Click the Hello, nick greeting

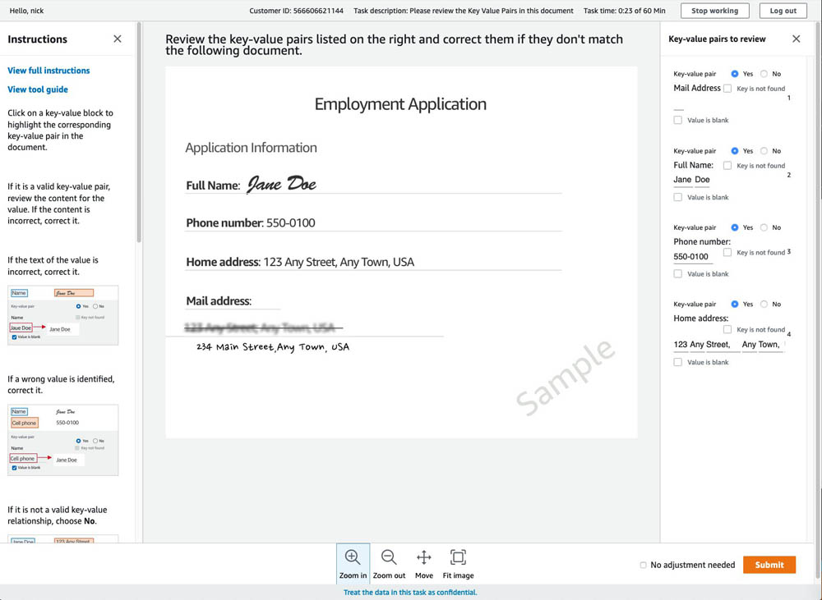pos(27,11)
